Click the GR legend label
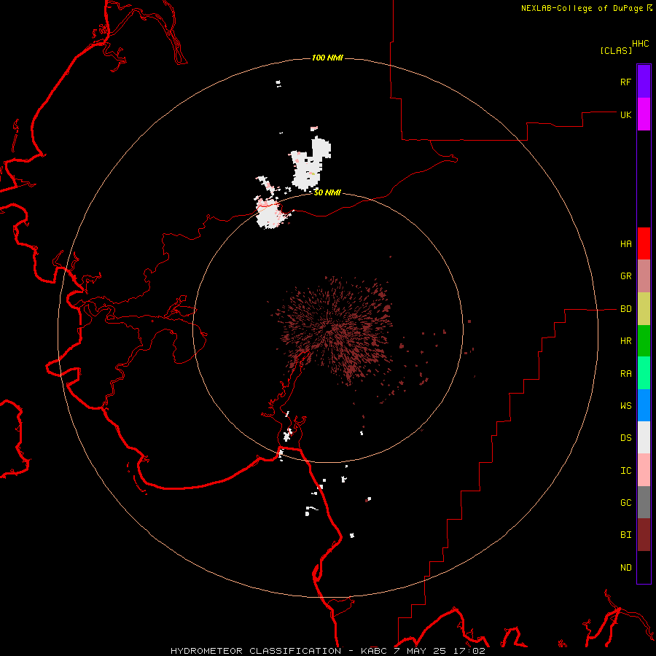 (x=625, y=276)
